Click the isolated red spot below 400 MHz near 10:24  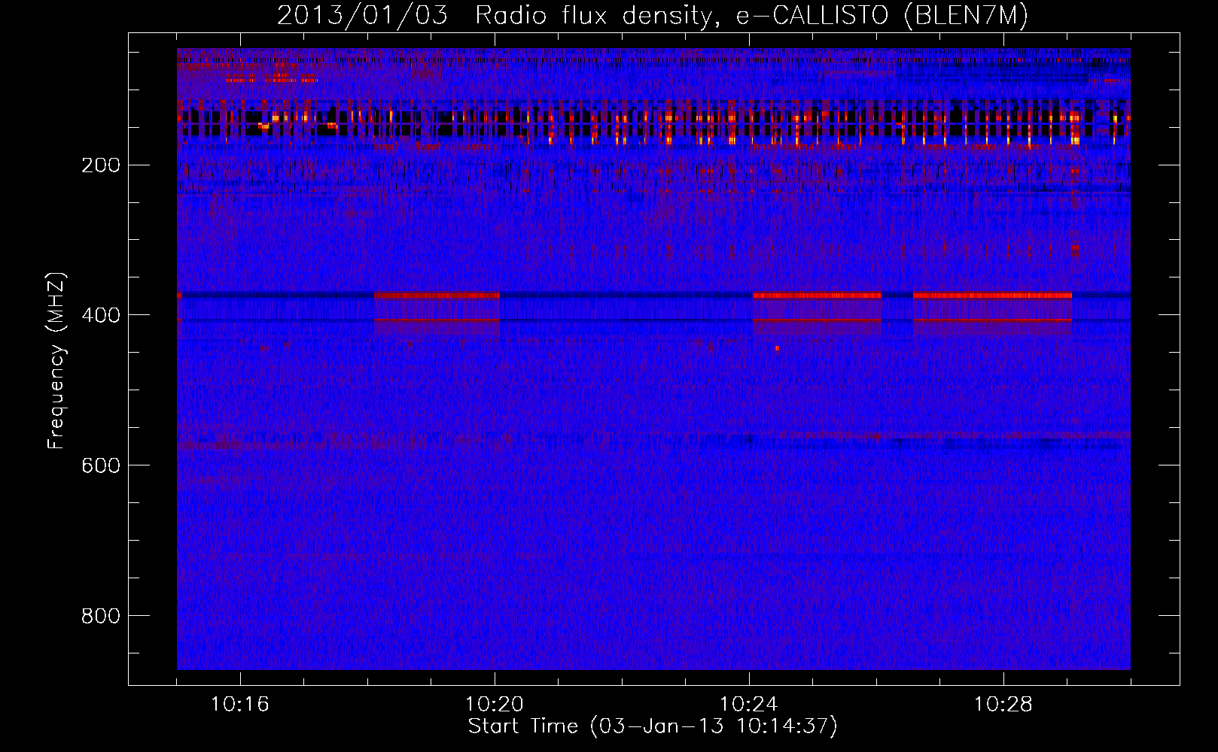(777, 348)
